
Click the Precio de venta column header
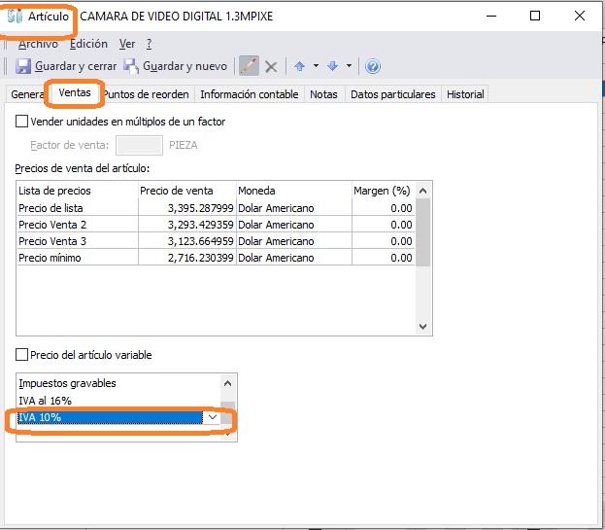pyautogui.click(x=187, y=191)
